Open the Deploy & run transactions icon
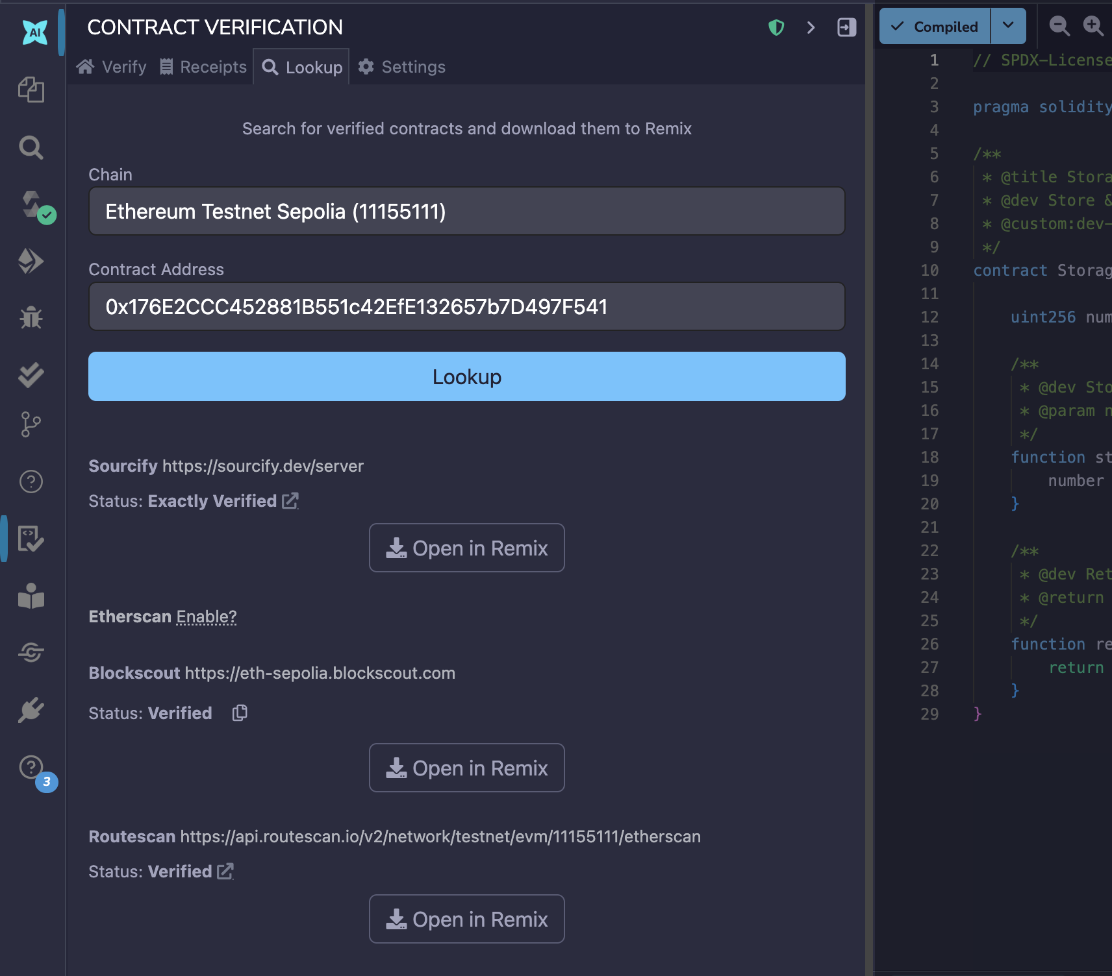Viewport: 1112px width, 976px height. tap(31, 261)
